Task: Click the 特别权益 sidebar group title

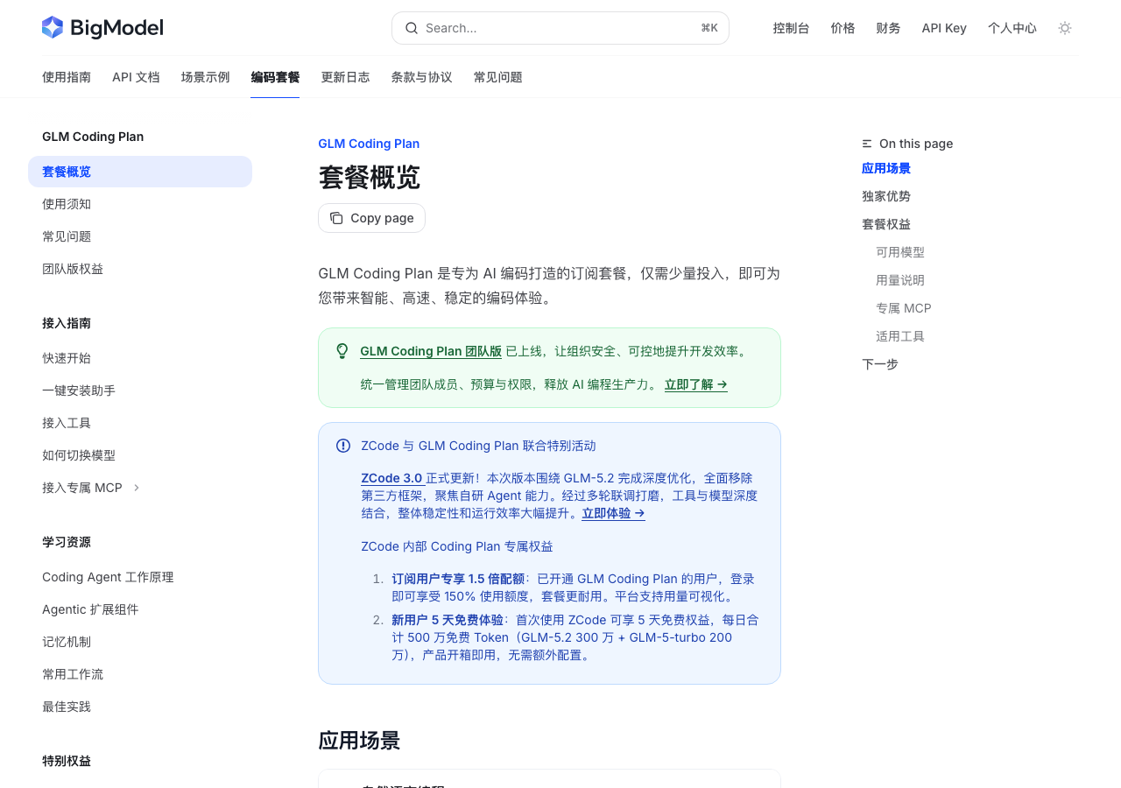Action: (67, 761)
